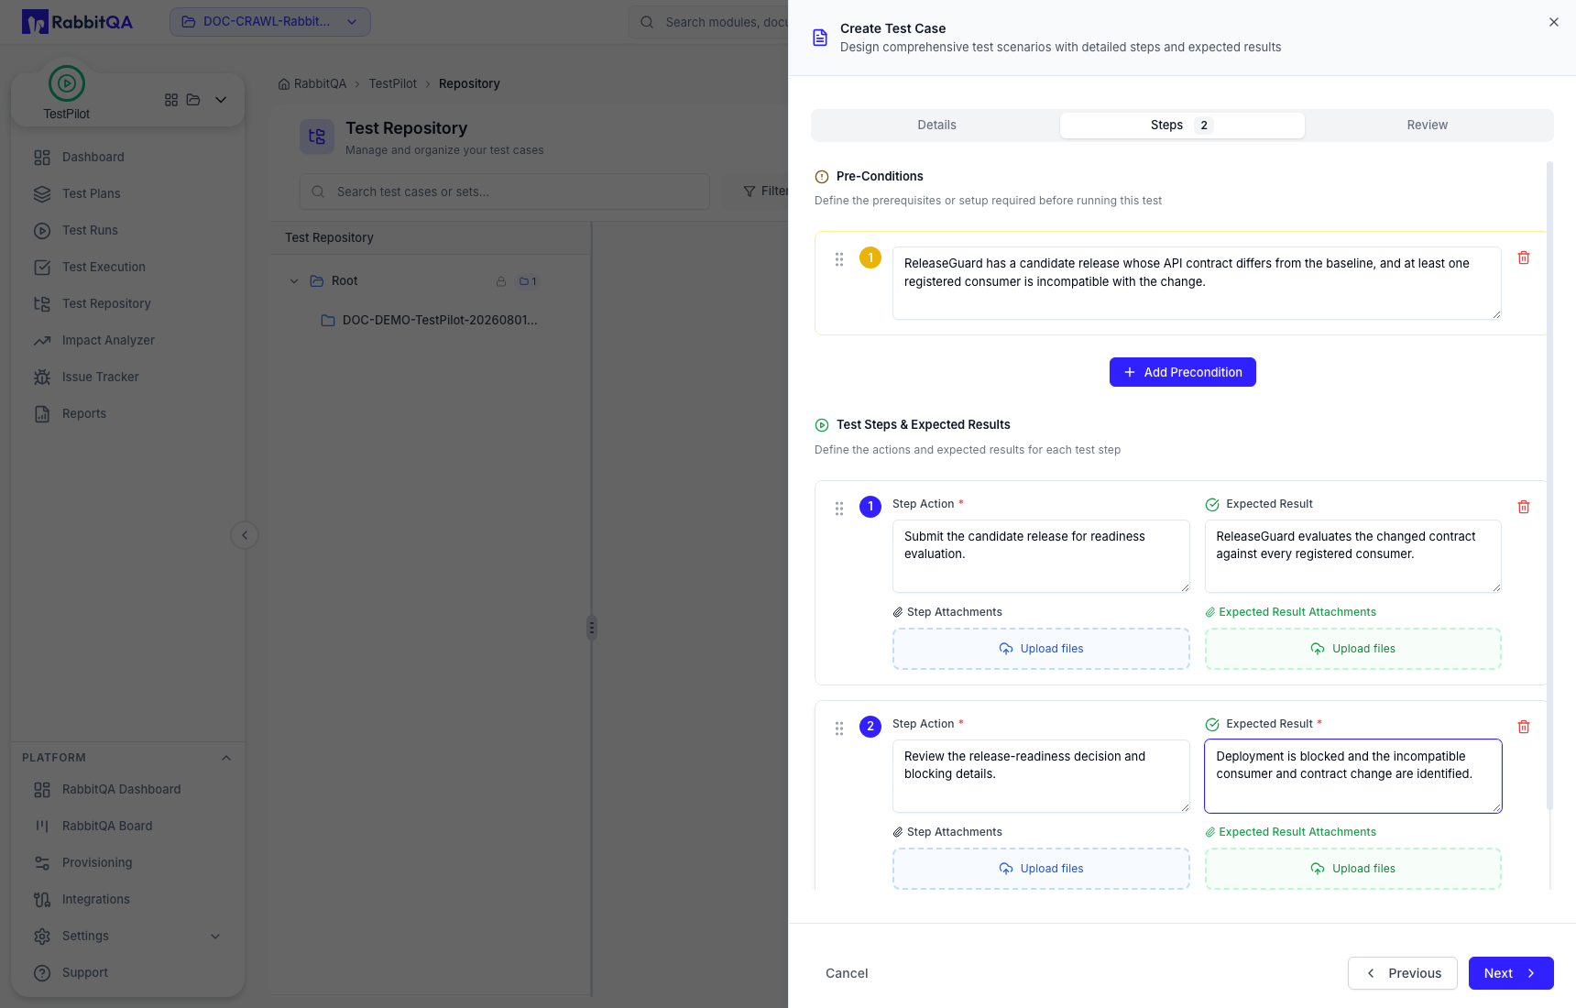Delete test step 2 with trash icon
This screenshot has height=1008, width=1576.
pos(1524,727)
